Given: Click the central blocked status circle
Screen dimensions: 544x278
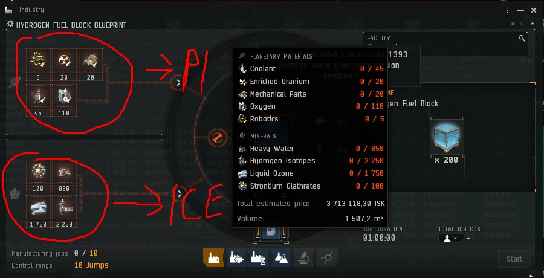Looking at the screenshot, I should coord(217,138).
